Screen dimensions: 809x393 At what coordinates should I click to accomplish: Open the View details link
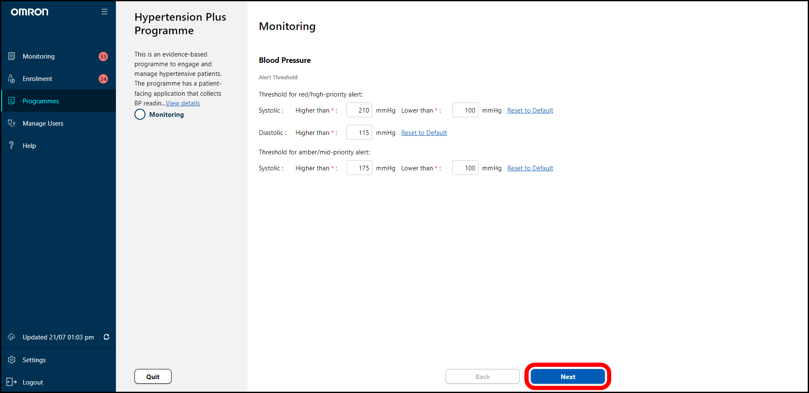[183, 103]
